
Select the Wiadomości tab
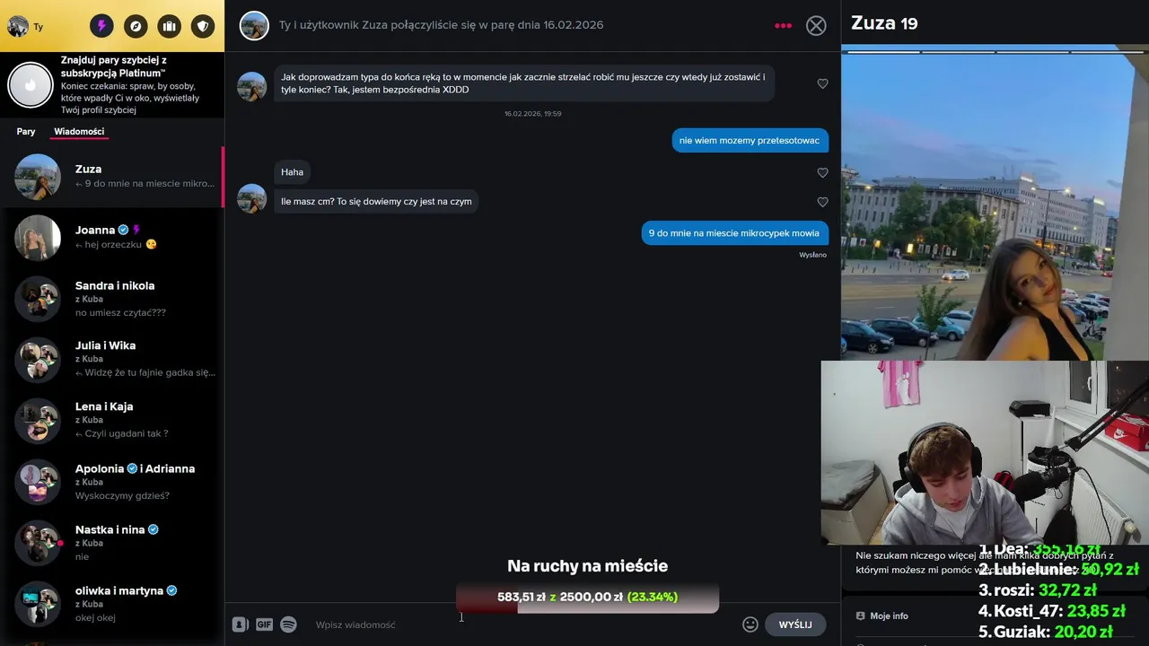coord(79,132)
